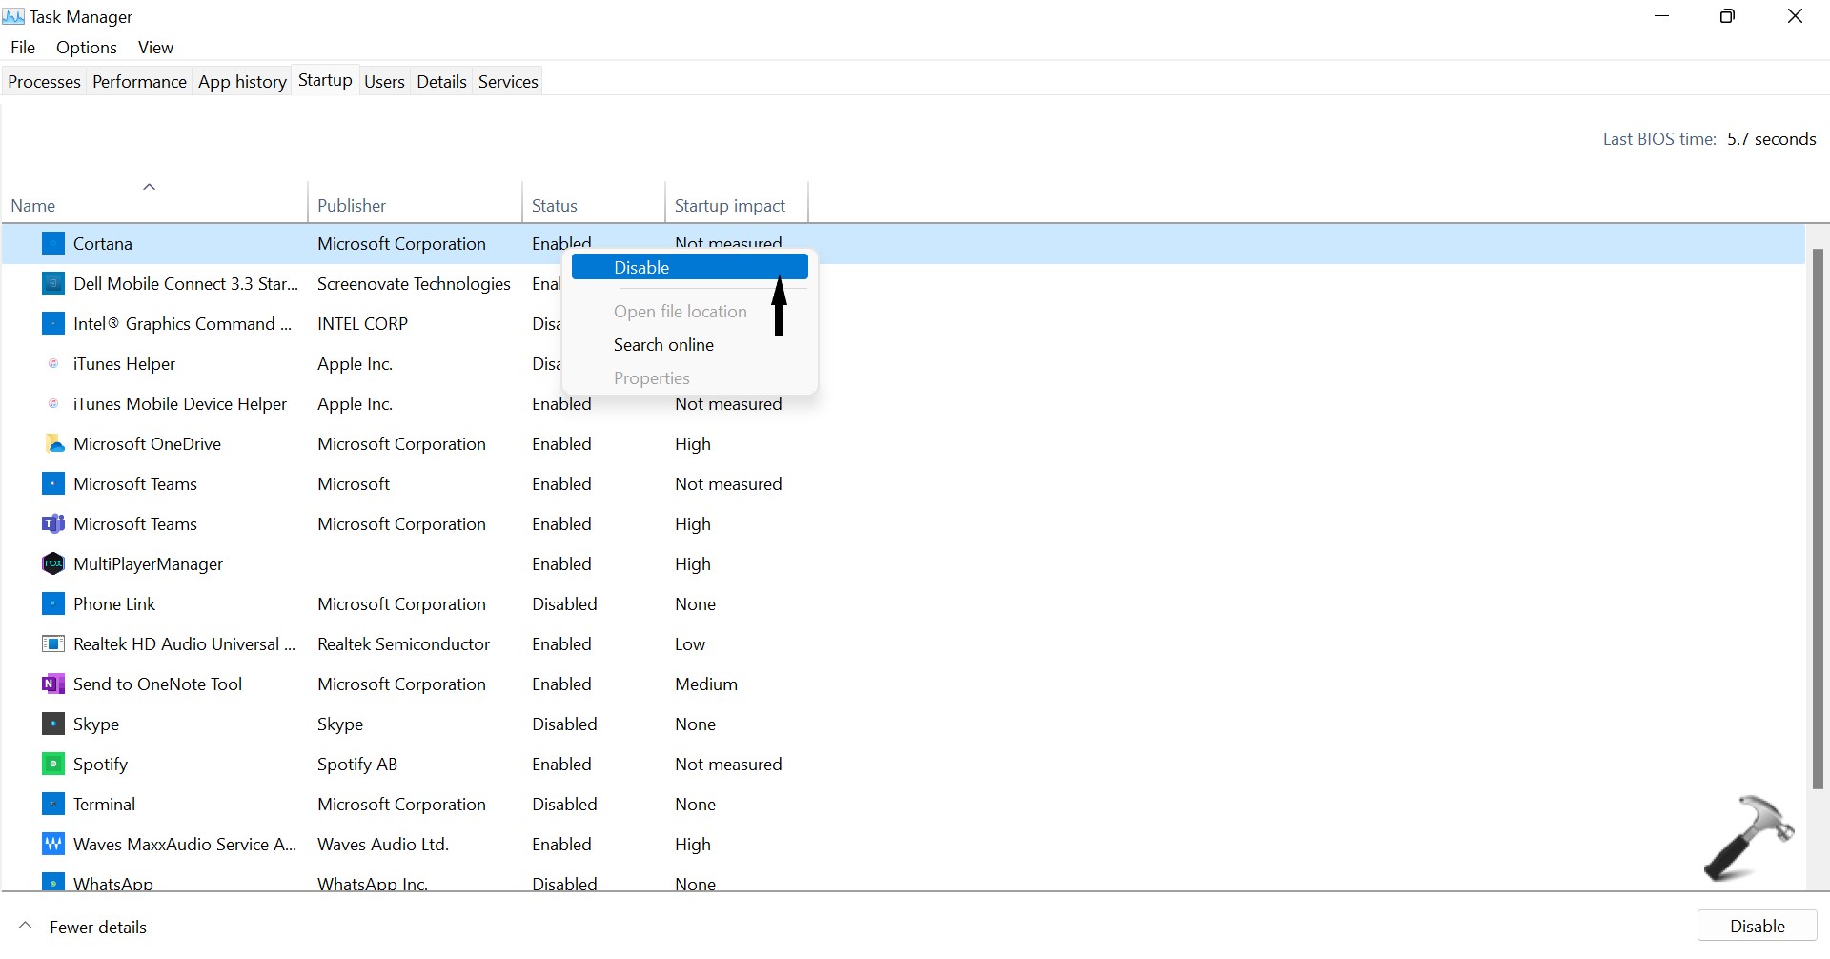Switch to the Performance tab
Screen dimensions: 1830x959
click(139, 82)
